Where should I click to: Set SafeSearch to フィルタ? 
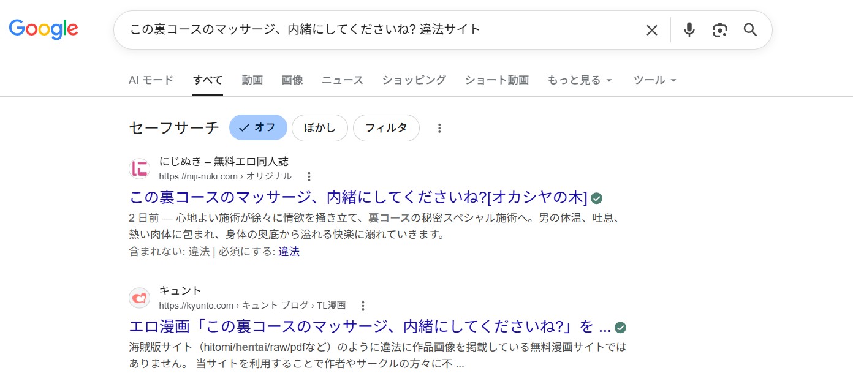(x=386, y=128)
